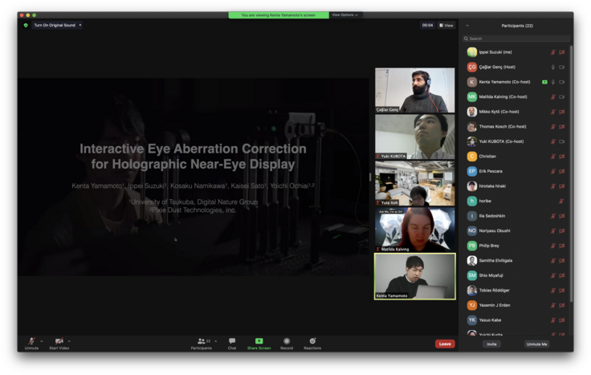
Task: Start Video from the bottom toolbar
Action: pos(59,341)
